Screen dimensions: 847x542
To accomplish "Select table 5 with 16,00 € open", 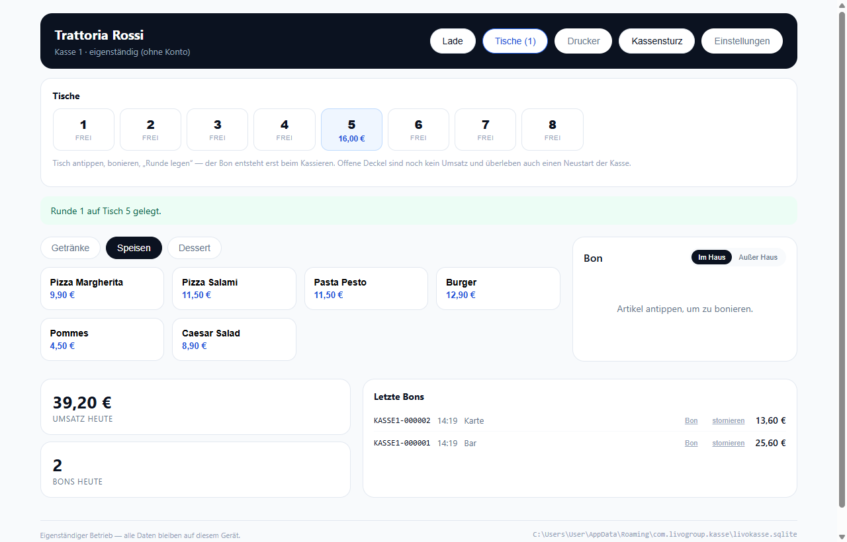I will 351,130.
